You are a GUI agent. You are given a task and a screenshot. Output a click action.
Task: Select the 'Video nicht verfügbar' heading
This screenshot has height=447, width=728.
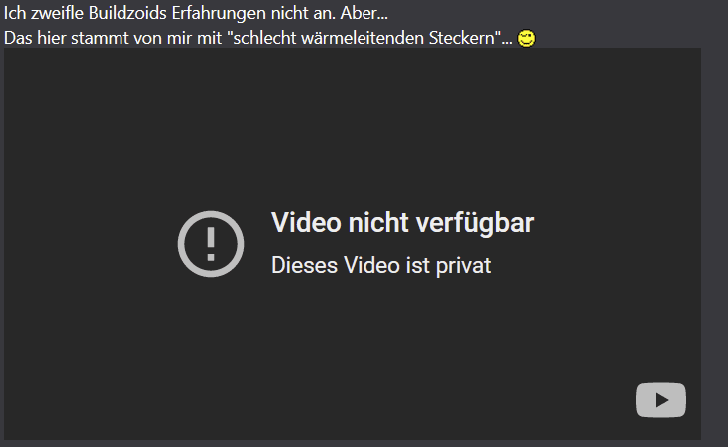coord(402,222)
